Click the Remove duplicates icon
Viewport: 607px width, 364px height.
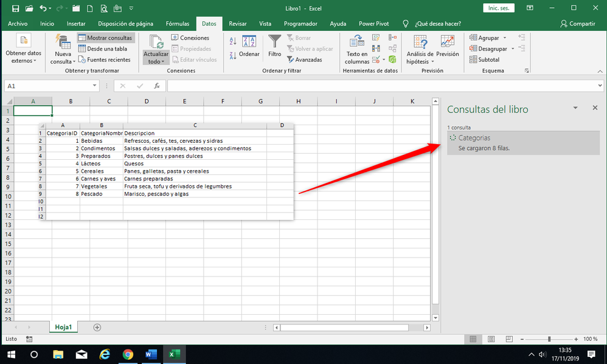376,49
